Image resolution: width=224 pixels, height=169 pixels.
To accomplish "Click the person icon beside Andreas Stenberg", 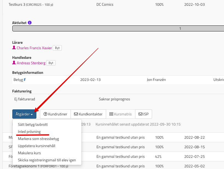I will (14, 63).
